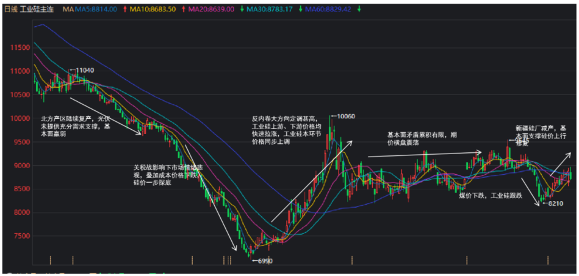This screenshot has width=579, height=276.
Task: Click the 11040 high price marker
Action: point(84,71)
